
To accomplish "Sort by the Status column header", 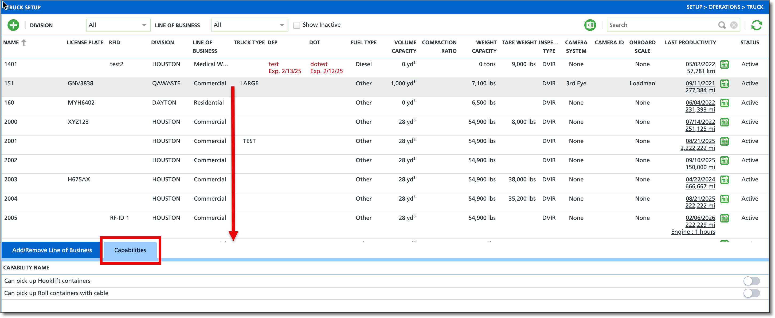I will [x=749, y=43].
